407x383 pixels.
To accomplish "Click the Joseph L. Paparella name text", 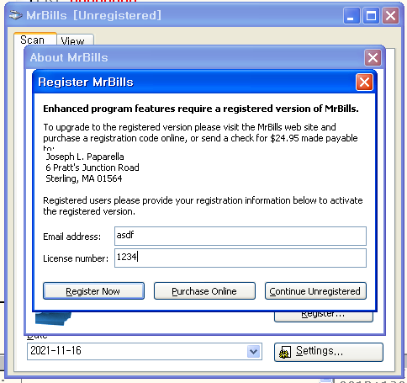I will tap(85, 157).
